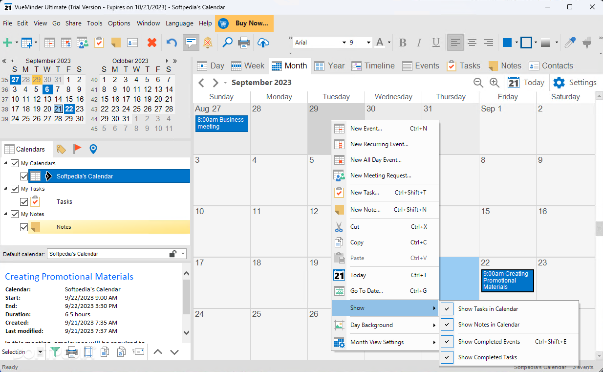The height and width of the screenshot is (372, 603).
Task: Click the gray gradient style swatch
Action: click(x=546, y=43)
